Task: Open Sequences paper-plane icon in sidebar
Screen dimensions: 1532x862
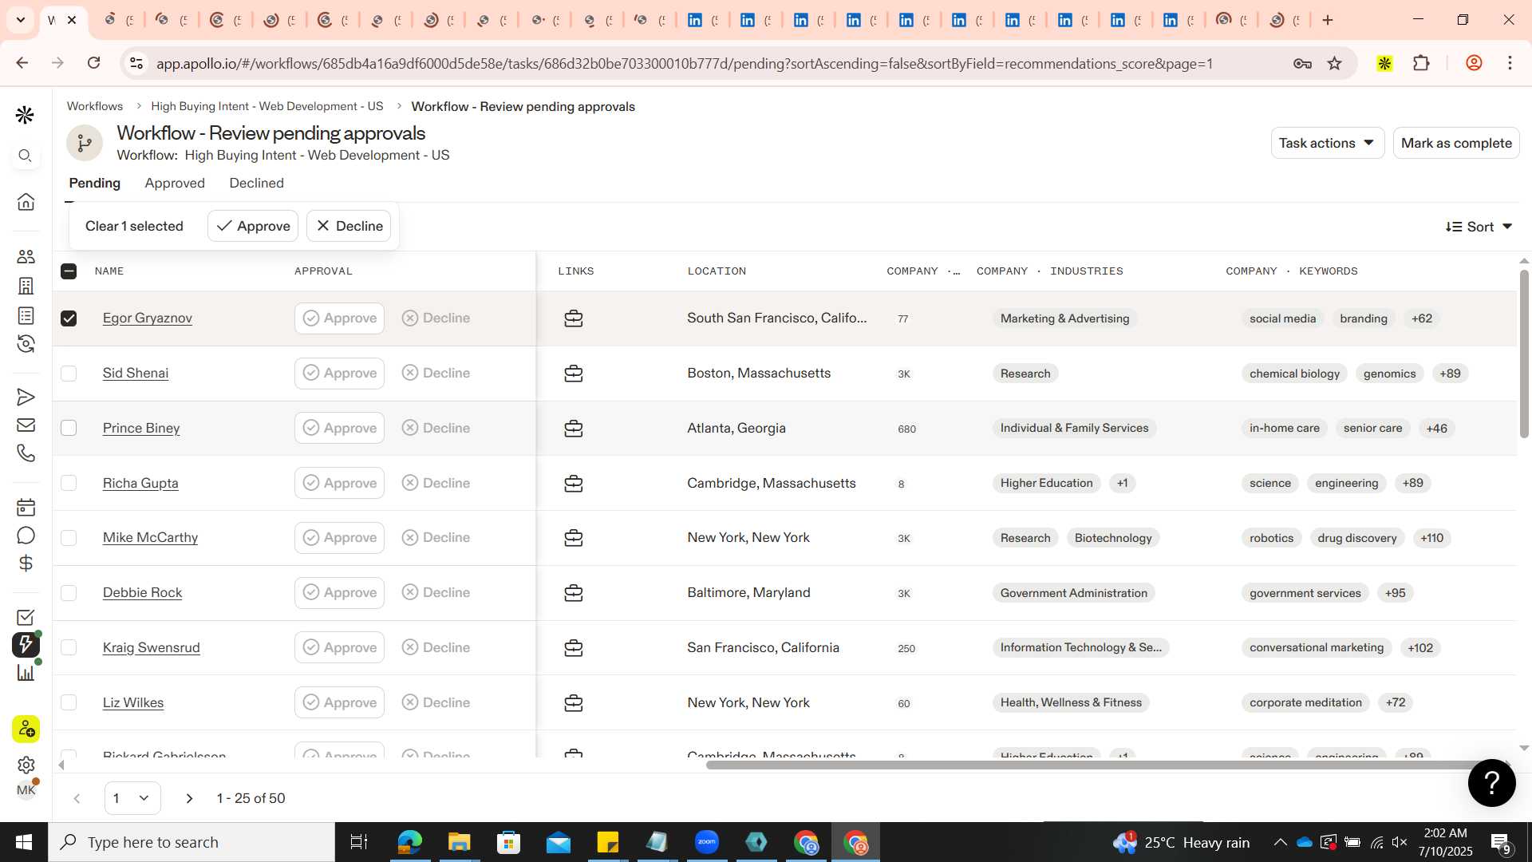Action: point(26,397)
